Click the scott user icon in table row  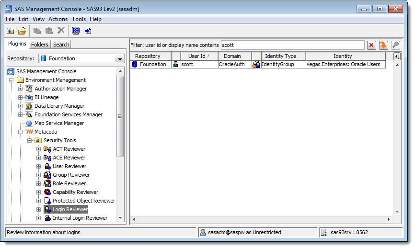point(175,64)
